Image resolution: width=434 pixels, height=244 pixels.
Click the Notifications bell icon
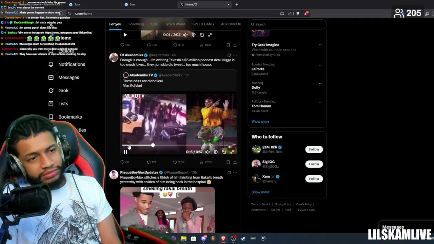51,64
